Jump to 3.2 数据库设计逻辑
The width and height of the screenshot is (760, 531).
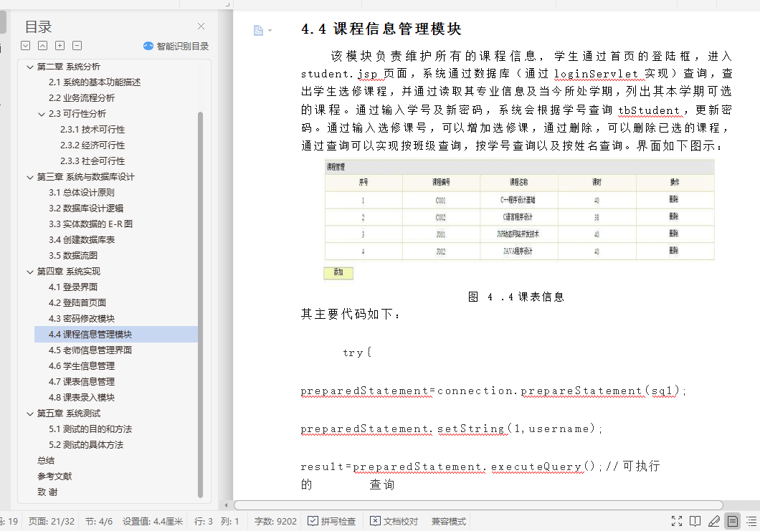tap(86, 209)
